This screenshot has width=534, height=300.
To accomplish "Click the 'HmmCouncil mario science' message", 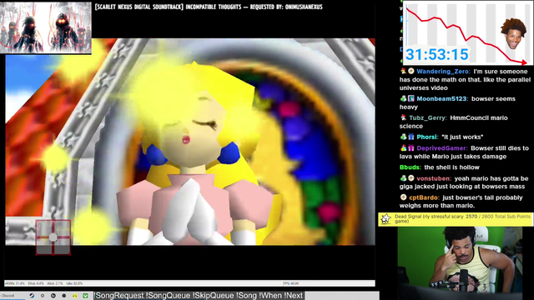I will [454, 122].
